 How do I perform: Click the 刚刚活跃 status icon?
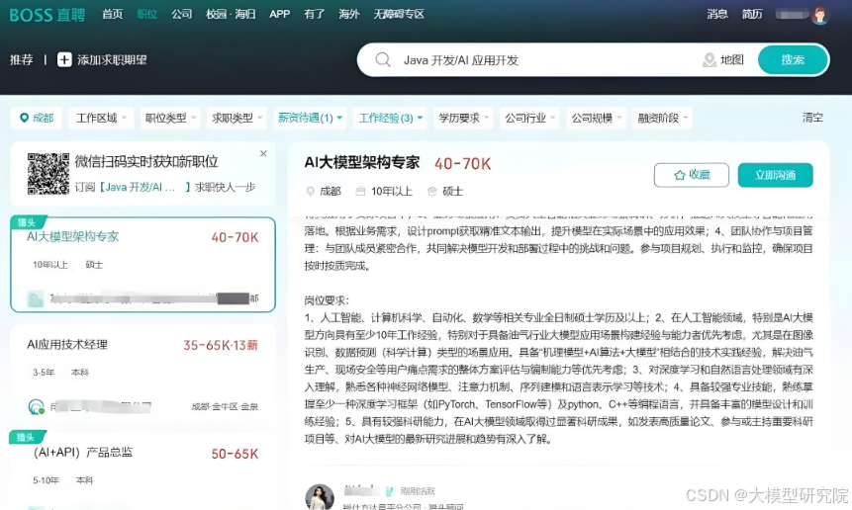[389, 491]
